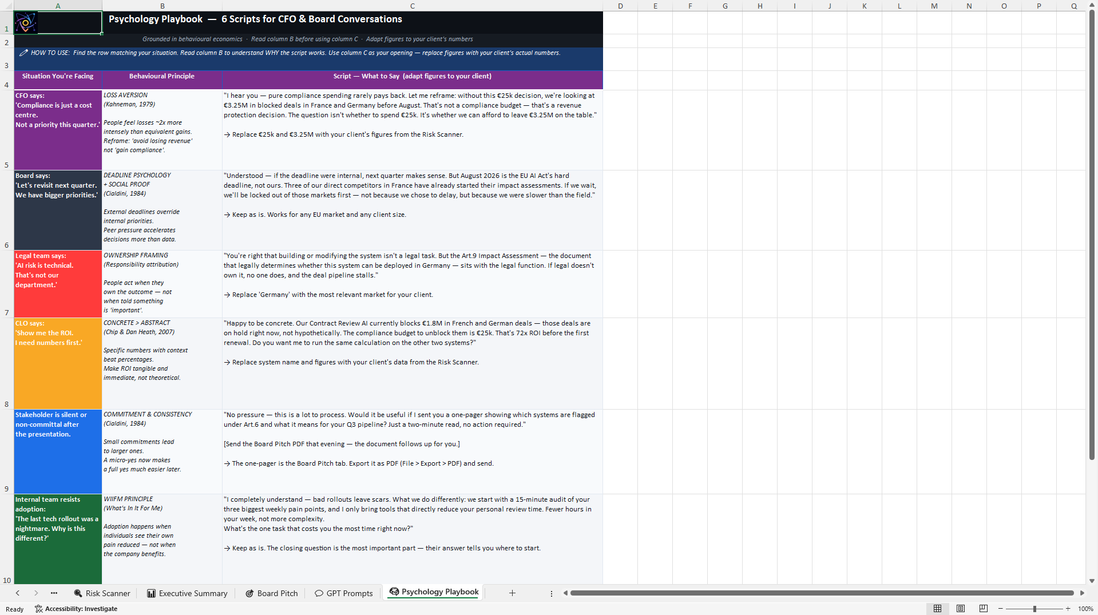Select column C header
The image size is (1098, 615).
point(413,6)
